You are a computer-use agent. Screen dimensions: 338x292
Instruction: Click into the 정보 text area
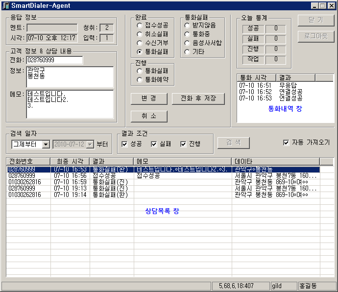click(70, 77)
